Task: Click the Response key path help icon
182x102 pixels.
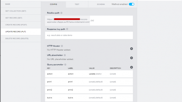Action: pos(67,29)
